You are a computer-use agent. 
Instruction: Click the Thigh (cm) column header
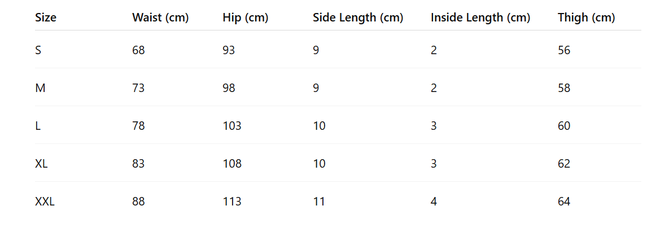click(x=586, y=17)
